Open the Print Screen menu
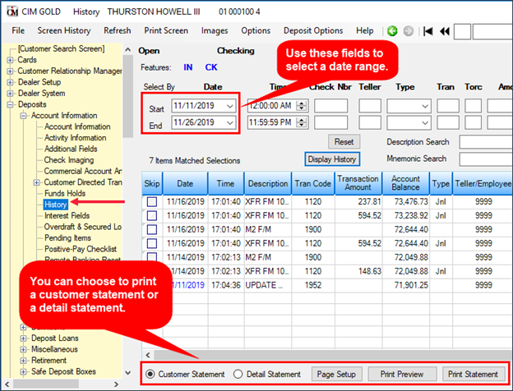Viewport: 513px width, 391px height. [166, 30]
